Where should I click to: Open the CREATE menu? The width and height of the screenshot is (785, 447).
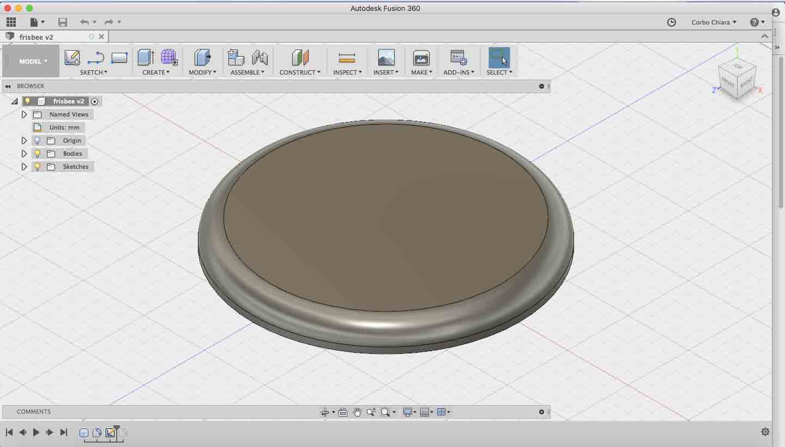coord(156,72)
